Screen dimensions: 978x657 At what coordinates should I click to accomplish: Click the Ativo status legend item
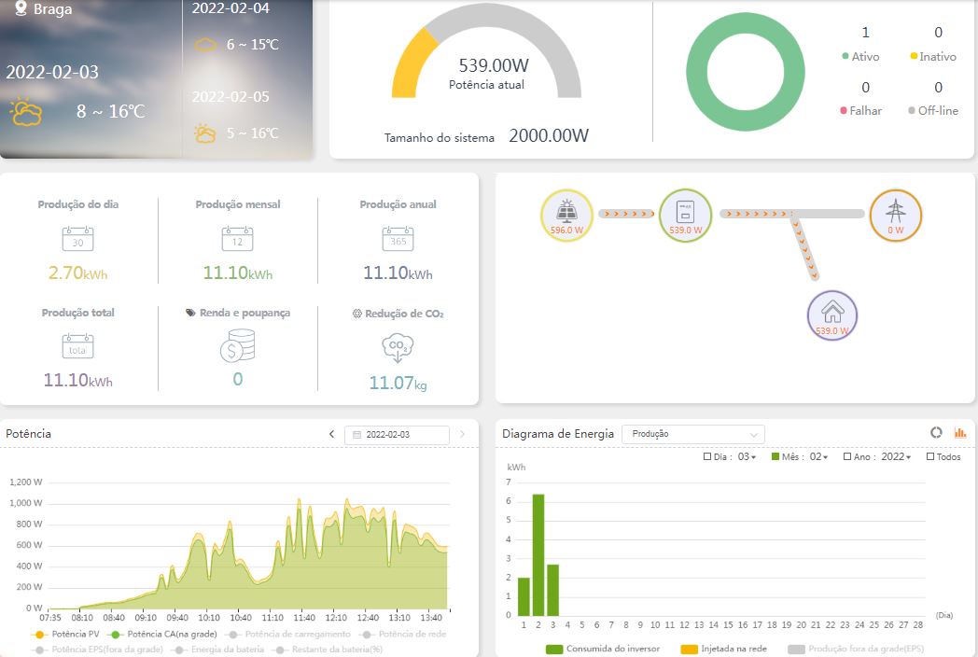coord(860,57)
